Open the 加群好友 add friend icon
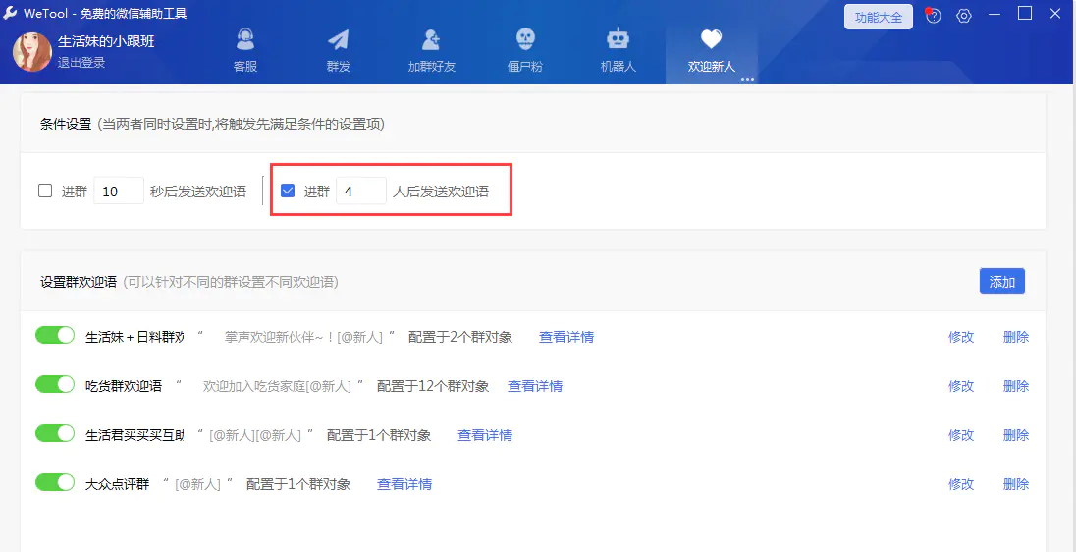1076x552 pixels. (431, 40)
